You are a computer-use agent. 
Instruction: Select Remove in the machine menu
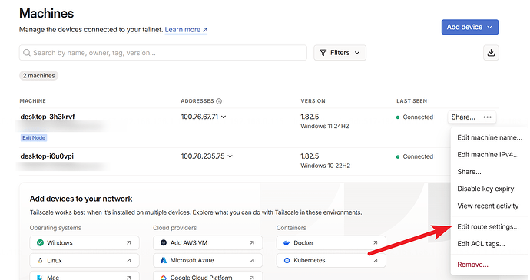click(x=472, y=265)
